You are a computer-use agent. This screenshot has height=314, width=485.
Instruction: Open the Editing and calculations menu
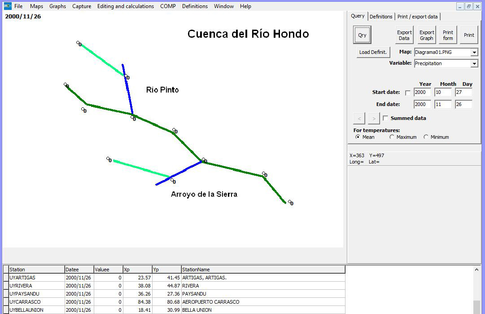click(125, 6)
